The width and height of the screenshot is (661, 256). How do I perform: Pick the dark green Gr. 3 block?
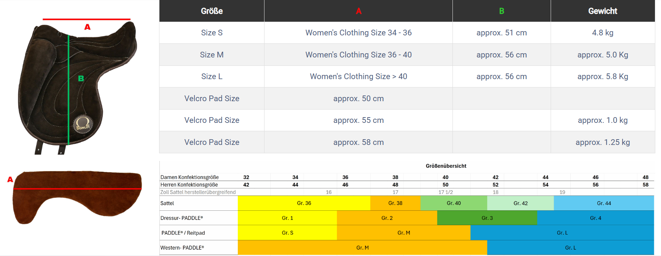487,218
